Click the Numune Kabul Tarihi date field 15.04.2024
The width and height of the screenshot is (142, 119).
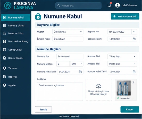[122, 72]
